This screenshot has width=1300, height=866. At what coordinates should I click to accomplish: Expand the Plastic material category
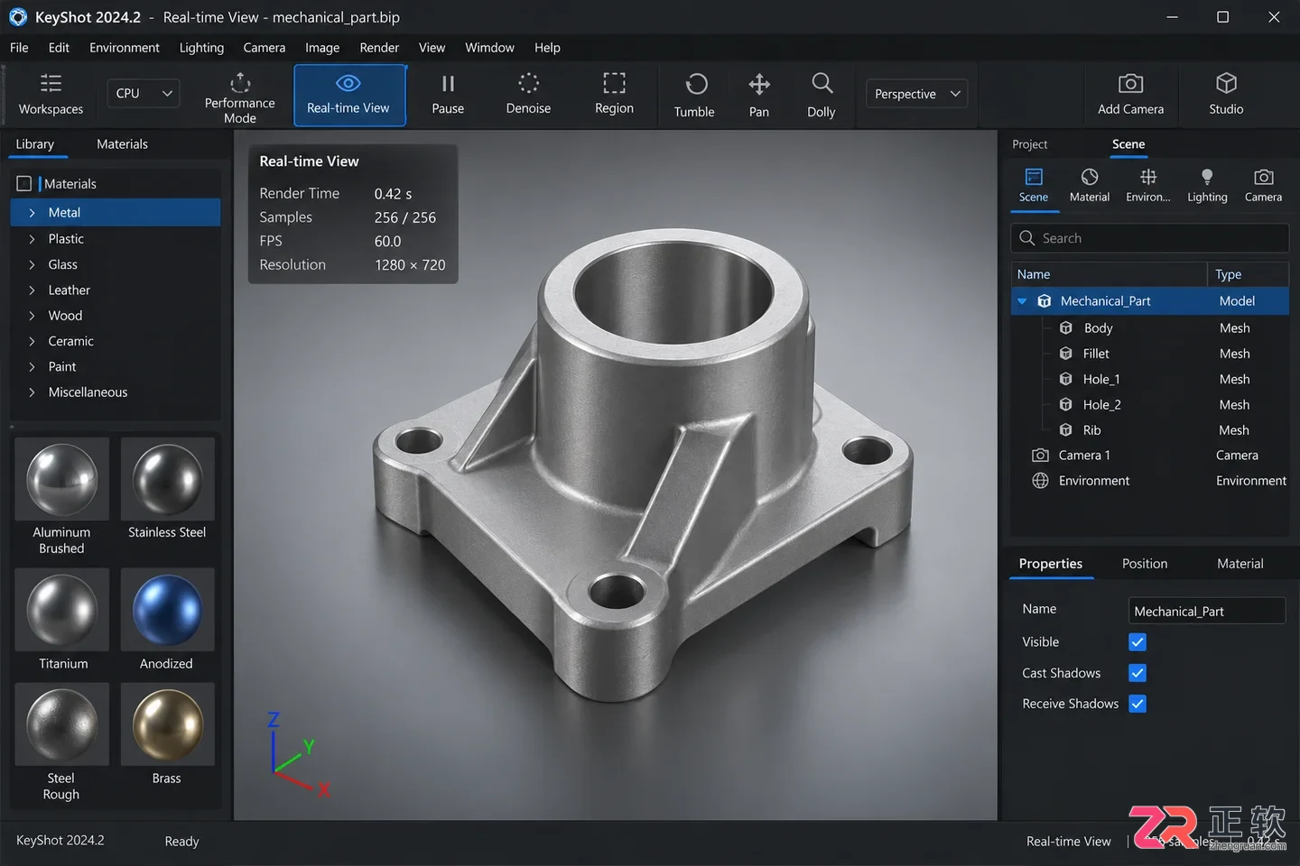point(32,239)
